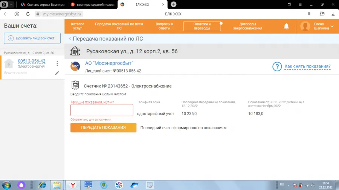Open Платежи и переводы
The height and width of the screenshot is (190, 339).
pyautogui.click(x=202, y=26)
